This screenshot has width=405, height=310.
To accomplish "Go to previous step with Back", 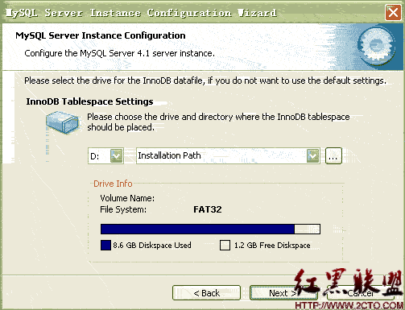I will point(206,293).
